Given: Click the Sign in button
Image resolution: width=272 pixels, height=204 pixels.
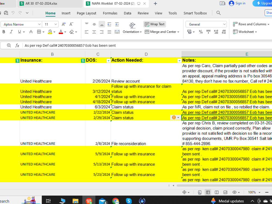Looking at the screenshot, I should point(237,3).
